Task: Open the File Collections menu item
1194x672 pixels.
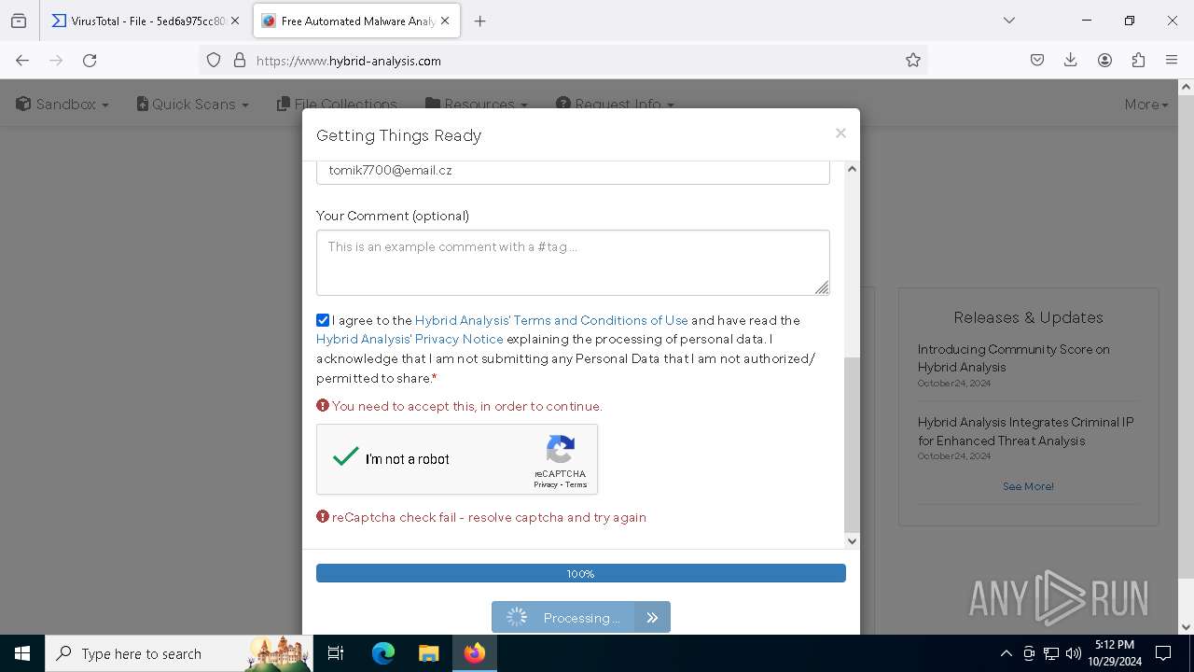Action: [x=337, y=105]
